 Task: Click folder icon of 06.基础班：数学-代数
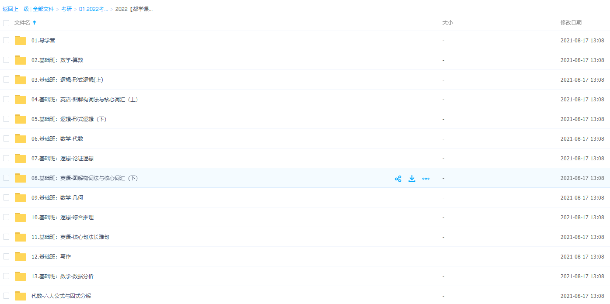click(x=21, y=139)
